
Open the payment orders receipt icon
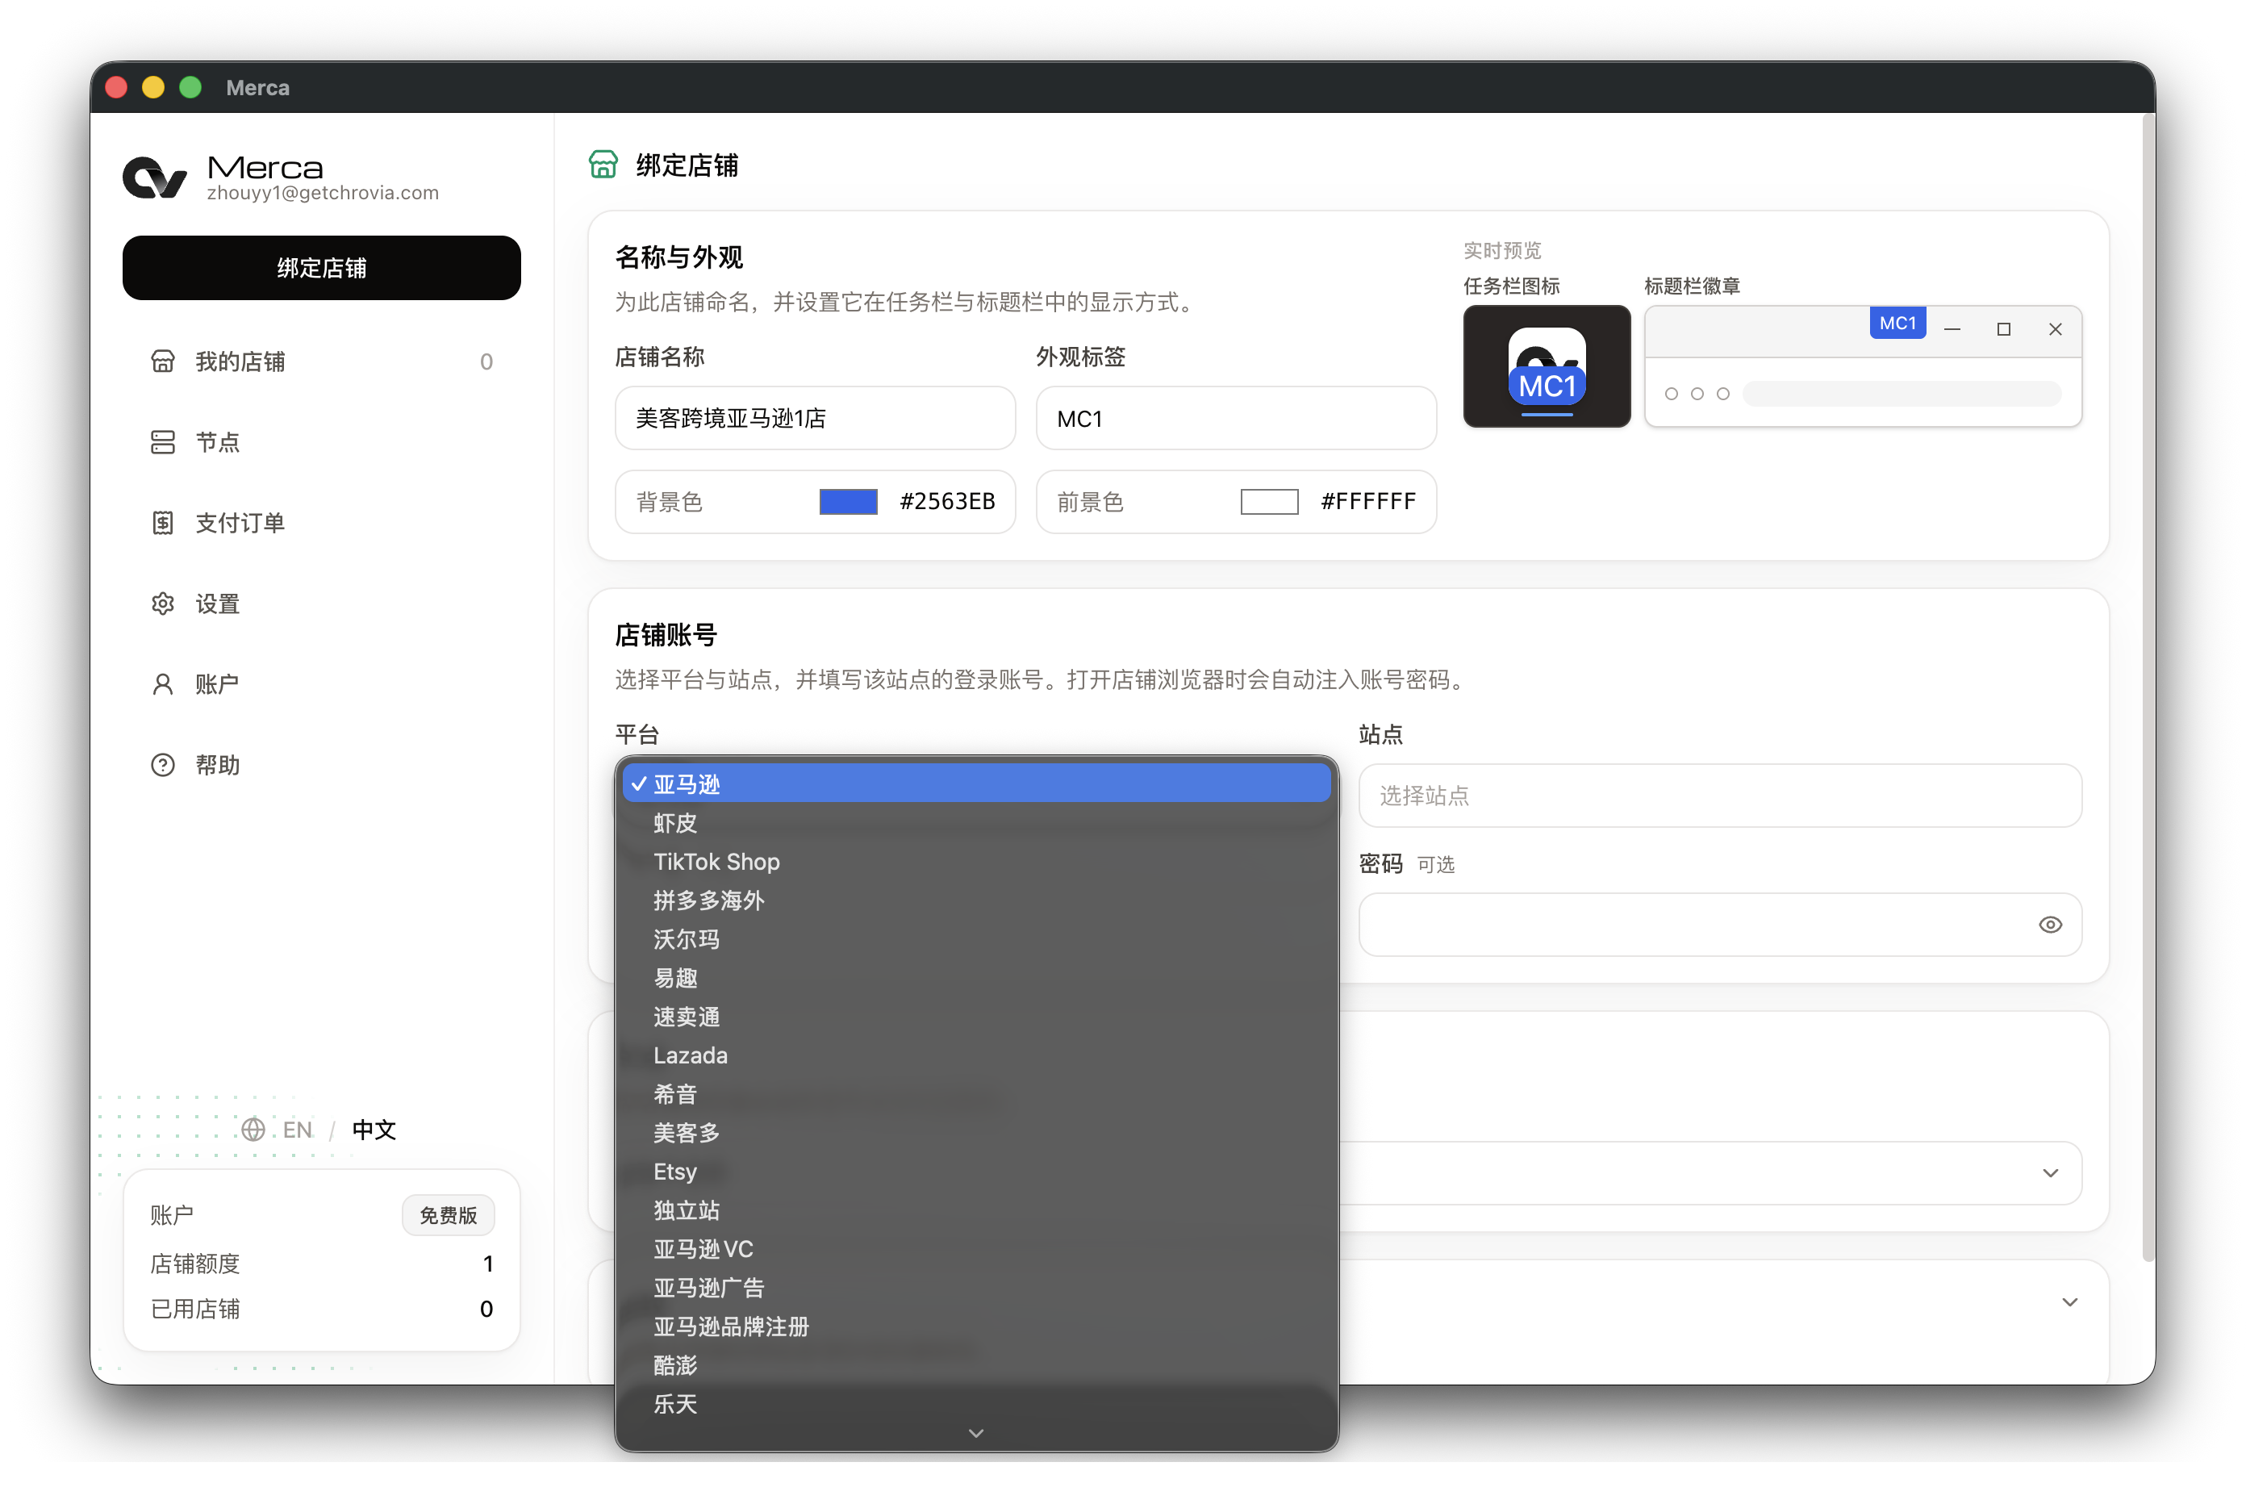click(x=163, y=523)
